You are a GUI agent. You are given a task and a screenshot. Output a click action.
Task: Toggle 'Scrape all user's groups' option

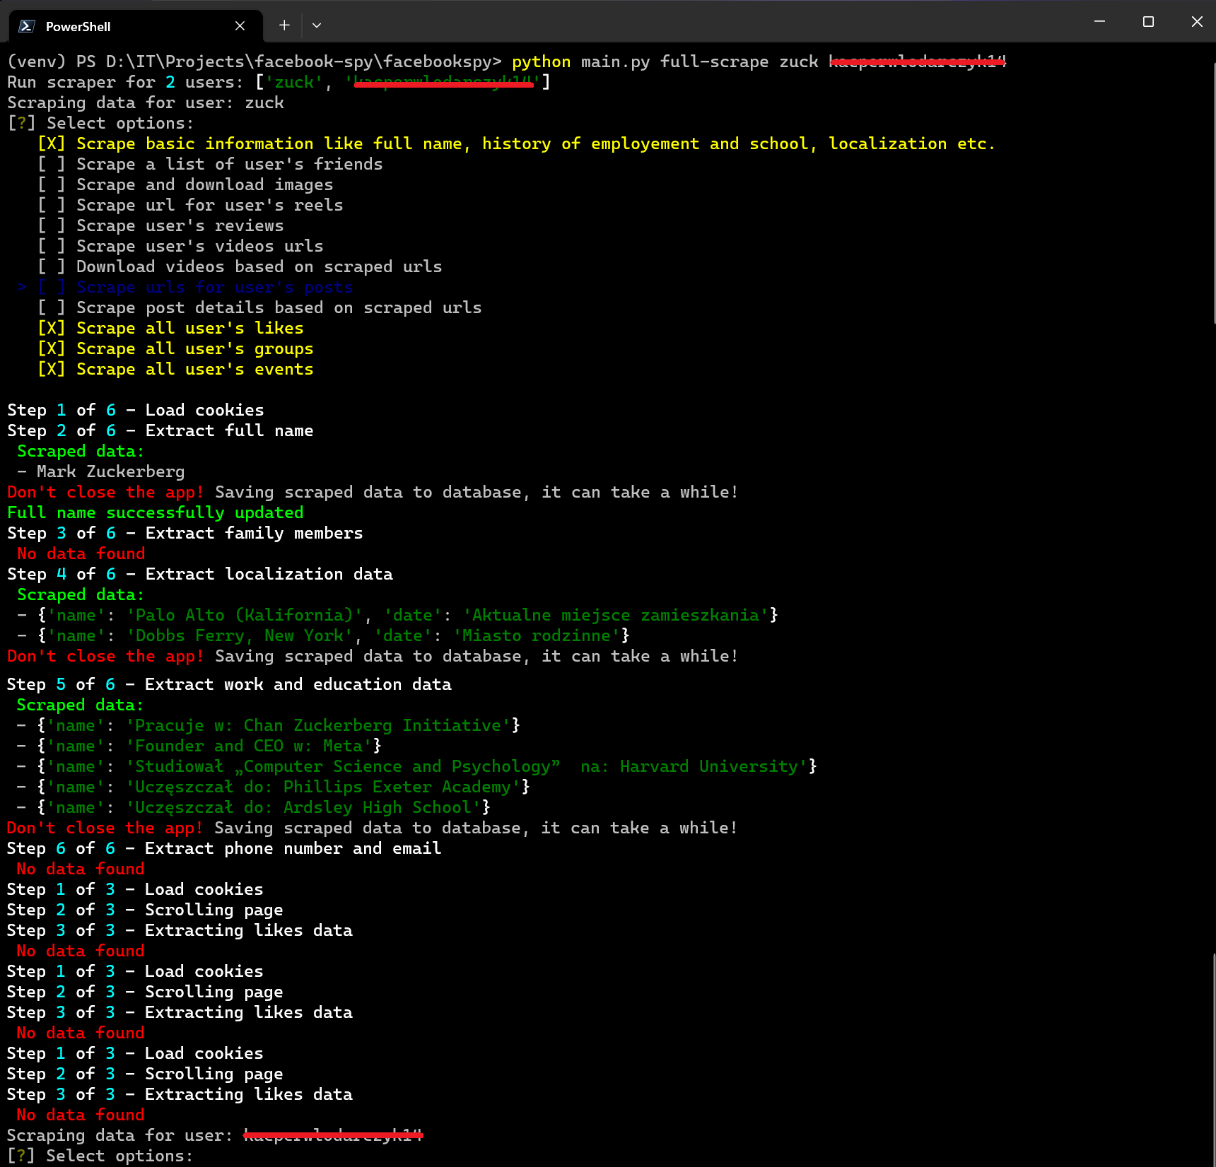(175, 348)
